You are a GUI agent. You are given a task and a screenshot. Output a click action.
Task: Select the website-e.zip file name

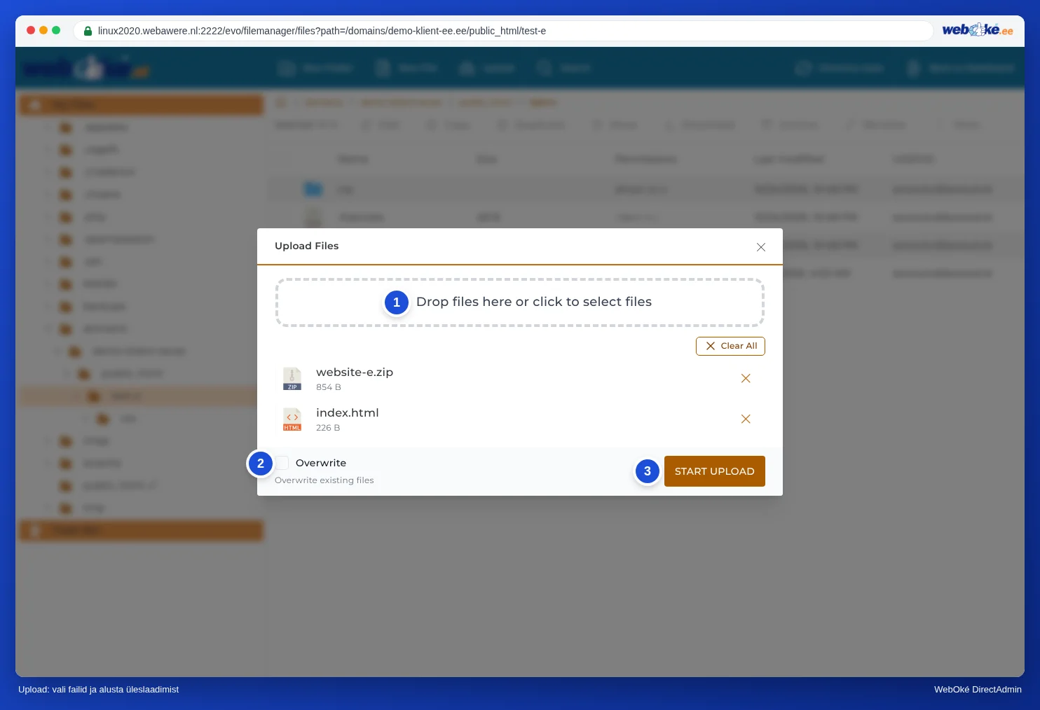[355, 373]
